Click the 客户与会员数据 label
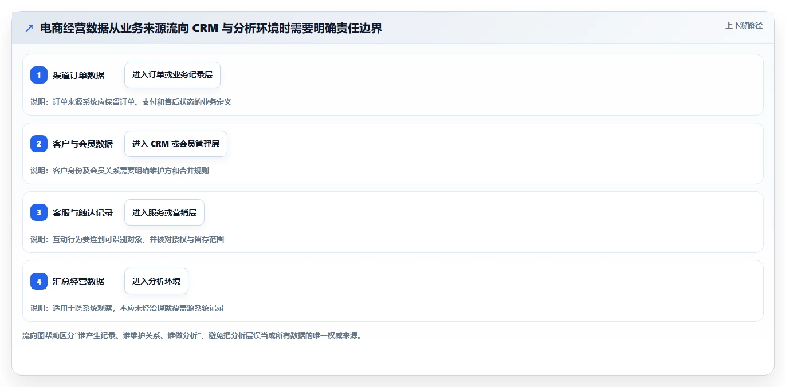 (82, 144)
